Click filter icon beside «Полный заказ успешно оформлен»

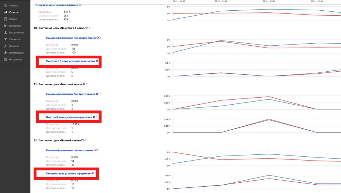pyautogui.click(x=96, y=173)
